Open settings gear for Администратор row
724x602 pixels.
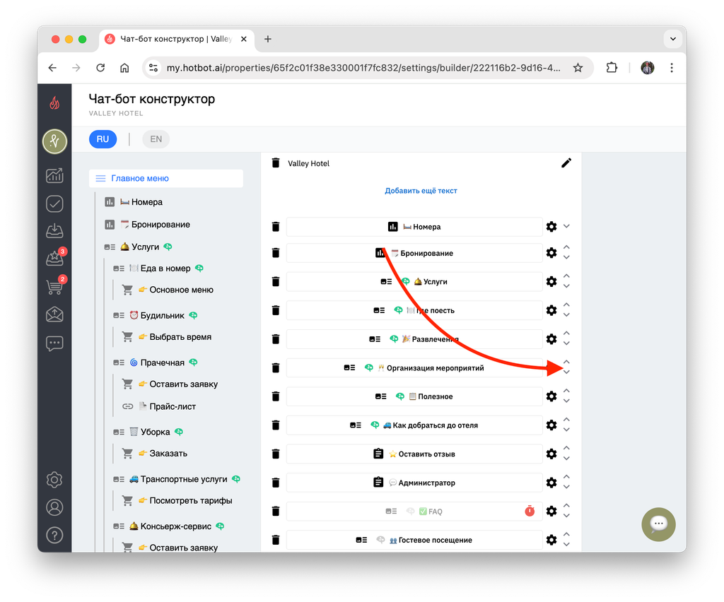pyautogui.click(x=551, y=483)
